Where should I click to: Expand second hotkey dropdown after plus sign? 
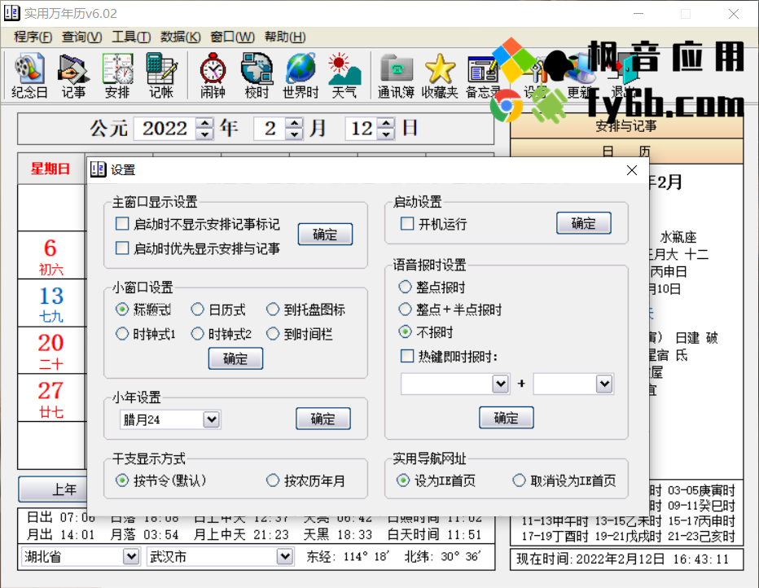tap(604, 384)
